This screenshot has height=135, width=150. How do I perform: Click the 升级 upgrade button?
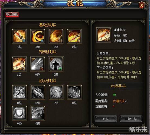(106, 119)
